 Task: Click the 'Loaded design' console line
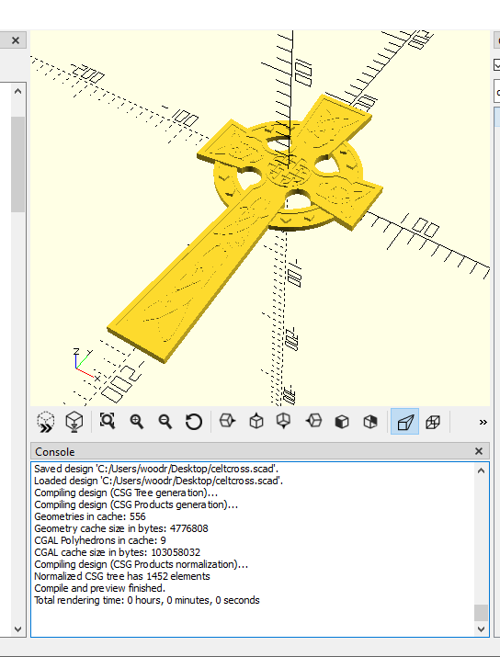point(158,481)
